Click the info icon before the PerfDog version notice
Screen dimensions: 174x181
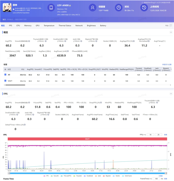[142, 3]
